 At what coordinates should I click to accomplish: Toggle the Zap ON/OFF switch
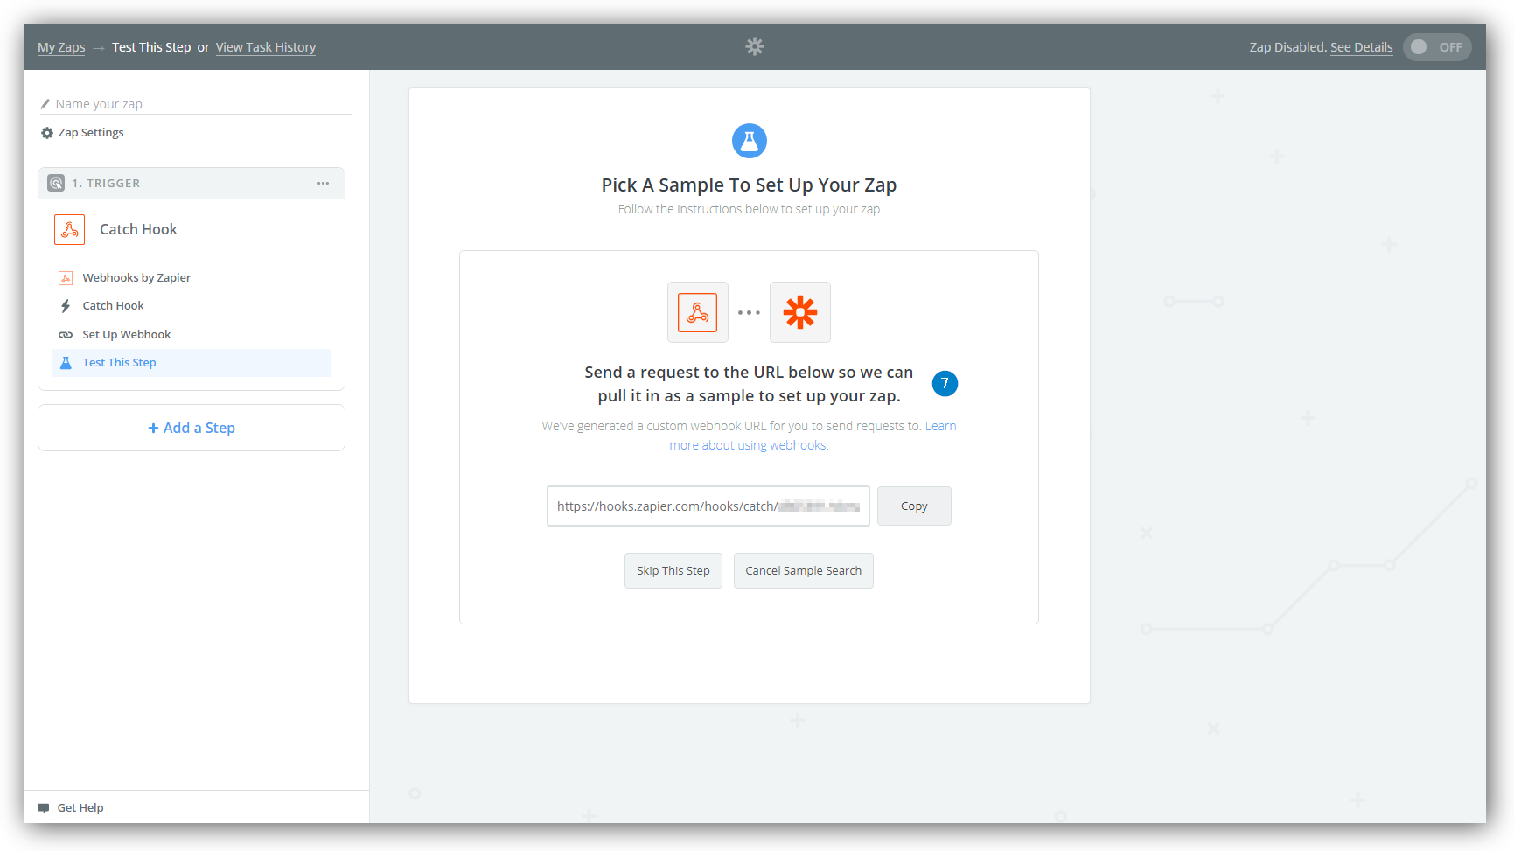pos(1437,47)
